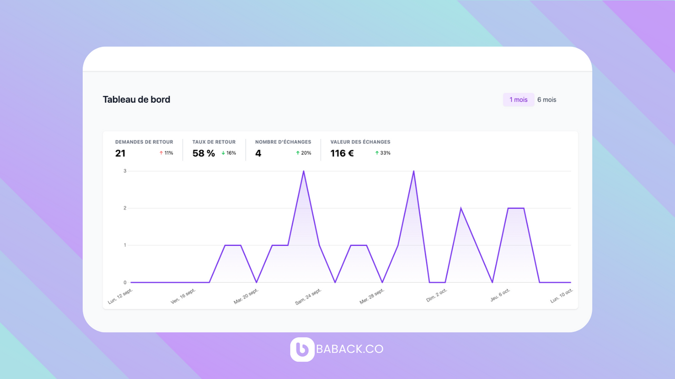Click the TAUX DE RETOUR label
This screenshot has height=379, width=675.
(x=214, y=142)
